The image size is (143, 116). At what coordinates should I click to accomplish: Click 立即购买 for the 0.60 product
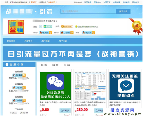click(x=65, y=111)
